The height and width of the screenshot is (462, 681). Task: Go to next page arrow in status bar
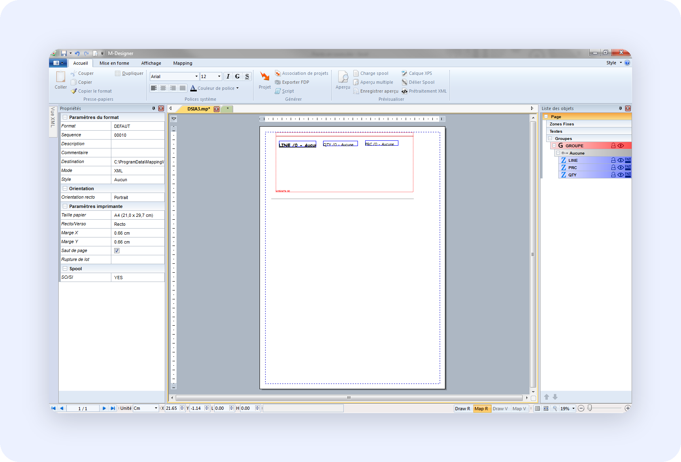point(104,408)
